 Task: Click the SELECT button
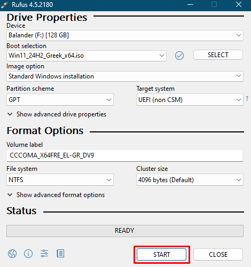point(218,55)
